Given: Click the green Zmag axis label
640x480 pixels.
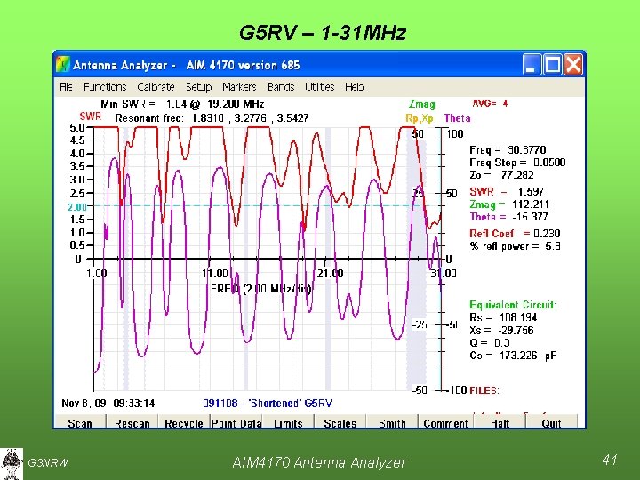Looking at the screenshot, I should click(x=422, y=105).
